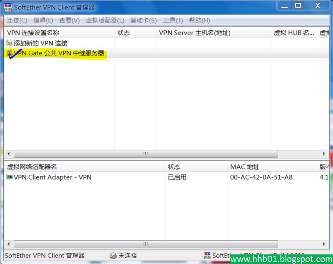Sort by VPN Server 主机名(地址) column
This screenshot has height=264, width=333.
point(214,33)
